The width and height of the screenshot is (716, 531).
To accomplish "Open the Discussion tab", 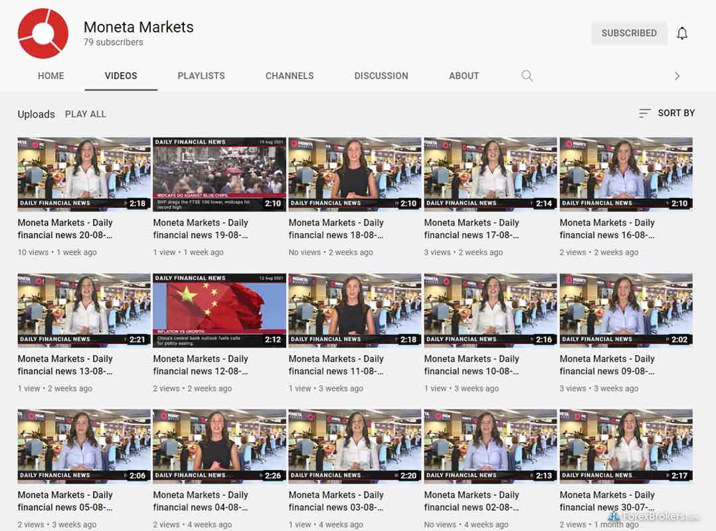I will (381, 76).
